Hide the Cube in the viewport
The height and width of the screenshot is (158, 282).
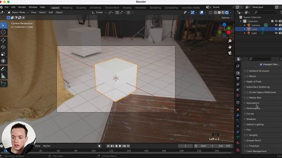[276, 29]
